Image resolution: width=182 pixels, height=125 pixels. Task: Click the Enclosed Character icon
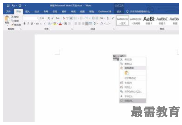[70, 24]
